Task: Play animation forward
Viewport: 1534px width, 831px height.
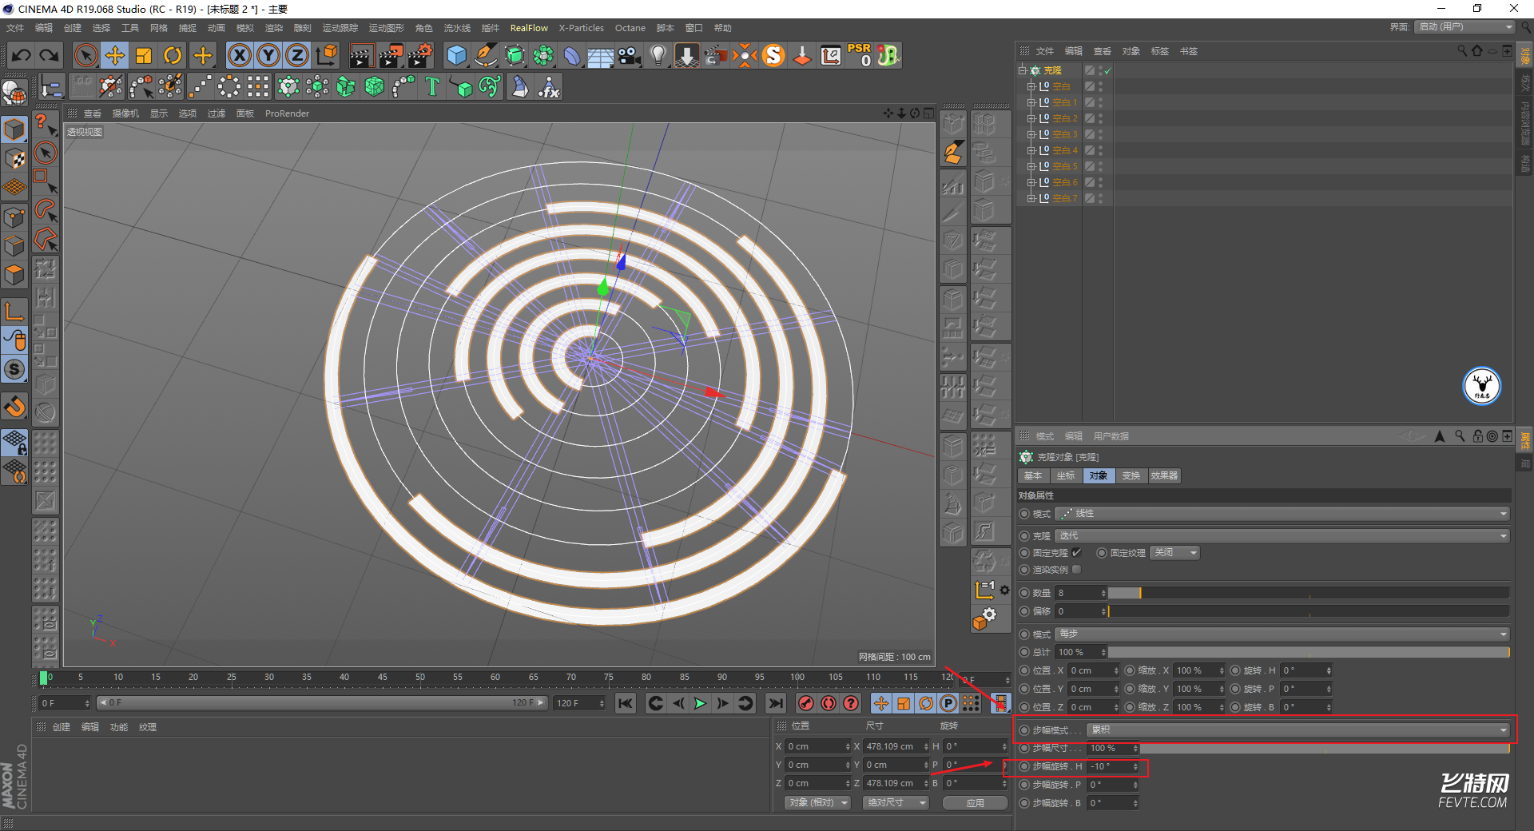Action: pyautogui.click(x=700, y=703)
